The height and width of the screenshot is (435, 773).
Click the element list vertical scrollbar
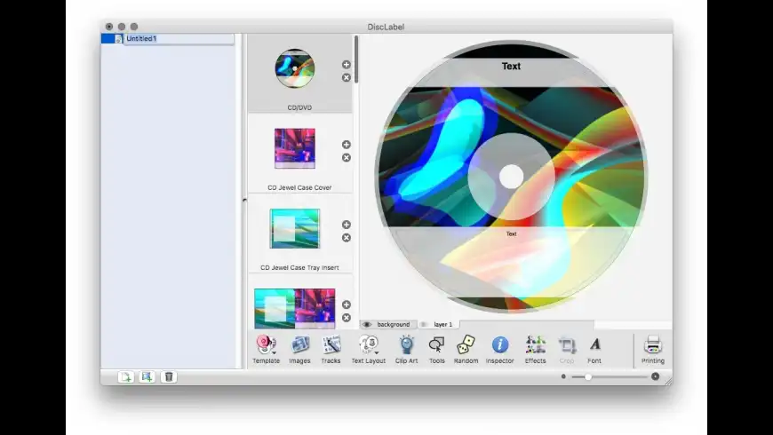click(356, 59)
